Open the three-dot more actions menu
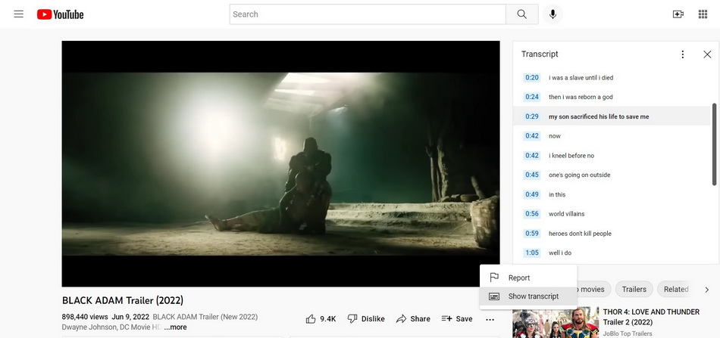 (490, 319)
